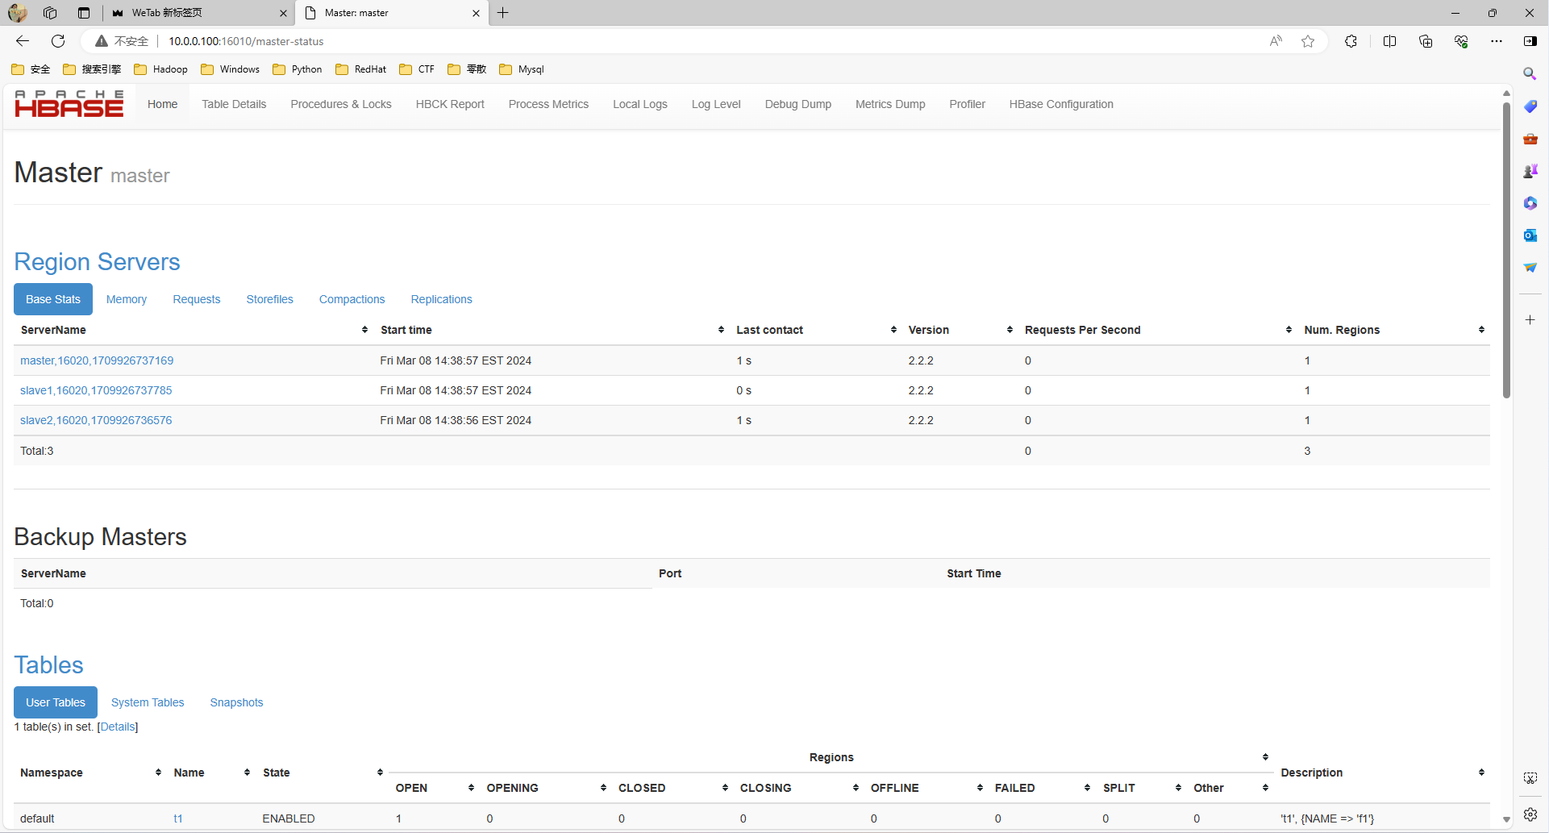The width and height of the screenshot is (1549, 833).
Task: Open a new browser tab with plus button
Action: (x=503, y=13)
